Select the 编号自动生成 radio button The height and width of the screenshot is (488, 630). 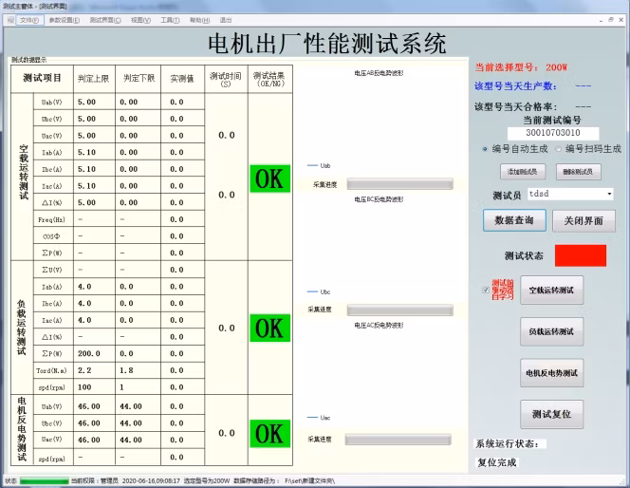[485, 149]
